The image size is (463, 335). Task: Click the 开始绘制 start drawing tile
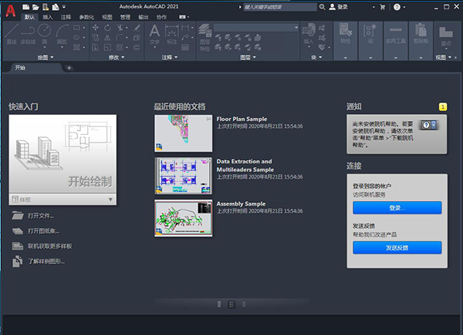click(x=63, y=154)
